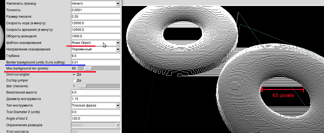Image resolution: width=324 pixels, height=133 pixels.
Task: Enable the Cut top jumper checkbox
Action: (74, 80)
